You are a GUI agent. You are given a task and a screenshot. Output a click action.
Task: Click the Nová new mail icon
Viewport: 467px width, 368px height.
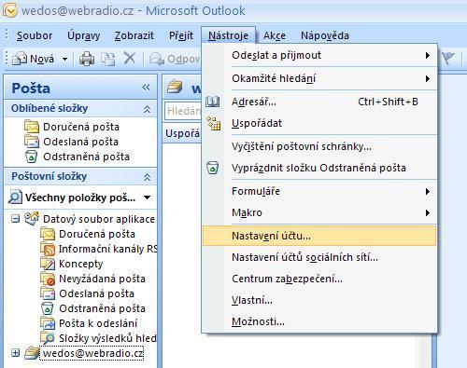pyautogui.click(x=20, y=59)
